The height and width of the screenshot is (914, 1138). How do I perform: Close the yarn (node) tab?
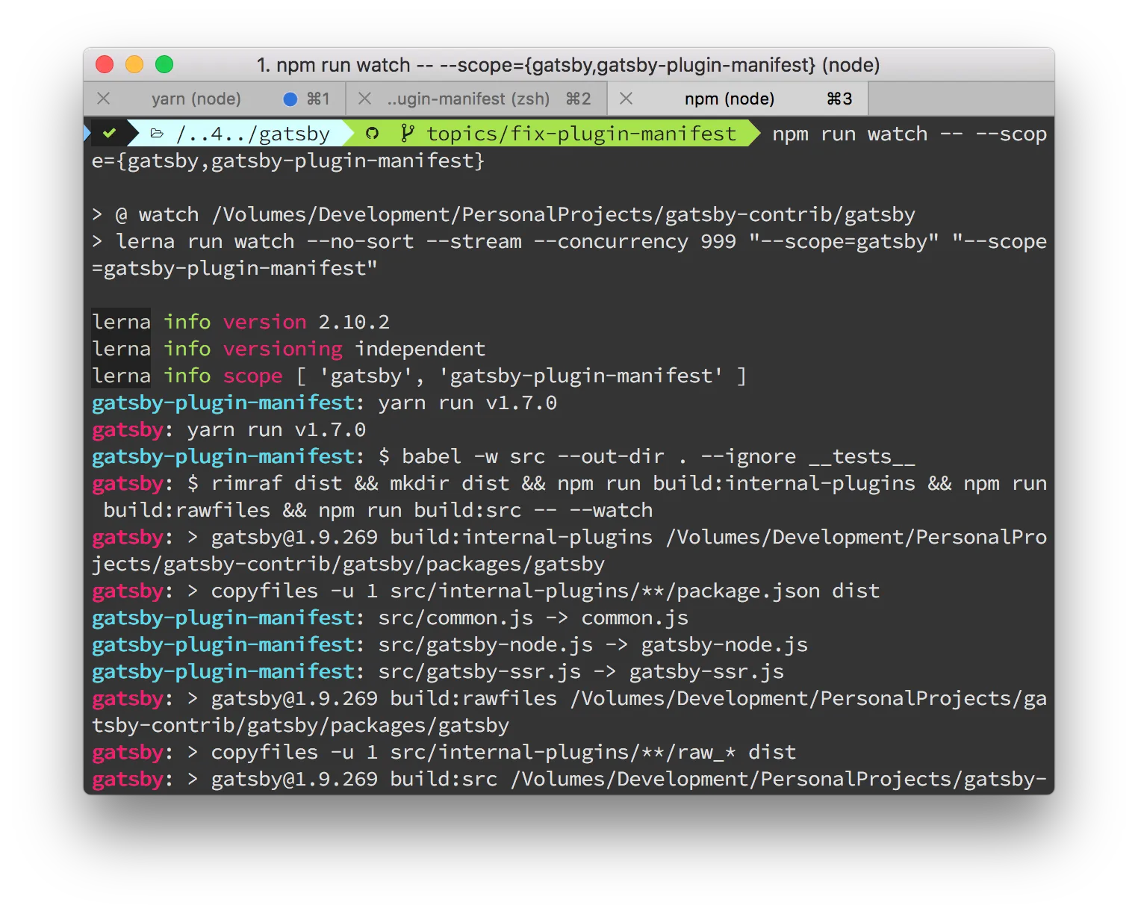tap(104, 99)
